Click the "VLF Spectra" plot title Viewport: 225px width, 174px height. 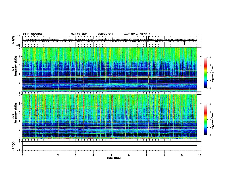[x=32, y=34]
